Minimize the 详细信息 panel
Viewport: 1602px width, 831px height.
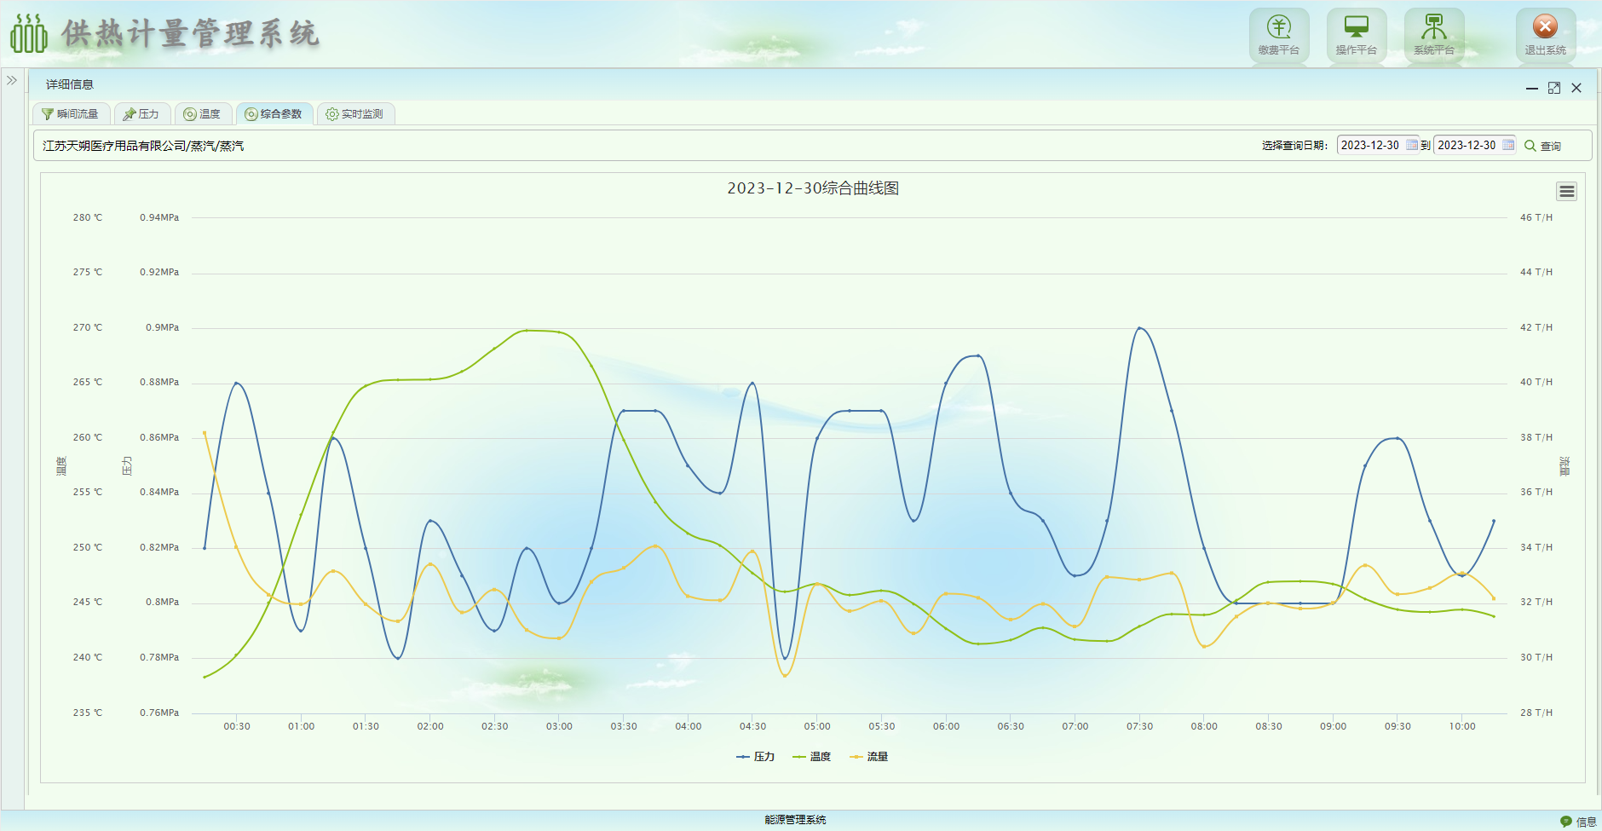(1531, 88)
